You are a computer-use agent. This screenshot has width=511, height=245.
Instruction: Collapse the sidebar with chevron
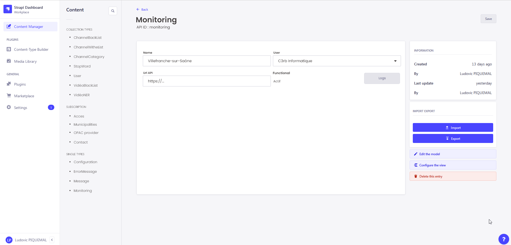tap(52, 240)
